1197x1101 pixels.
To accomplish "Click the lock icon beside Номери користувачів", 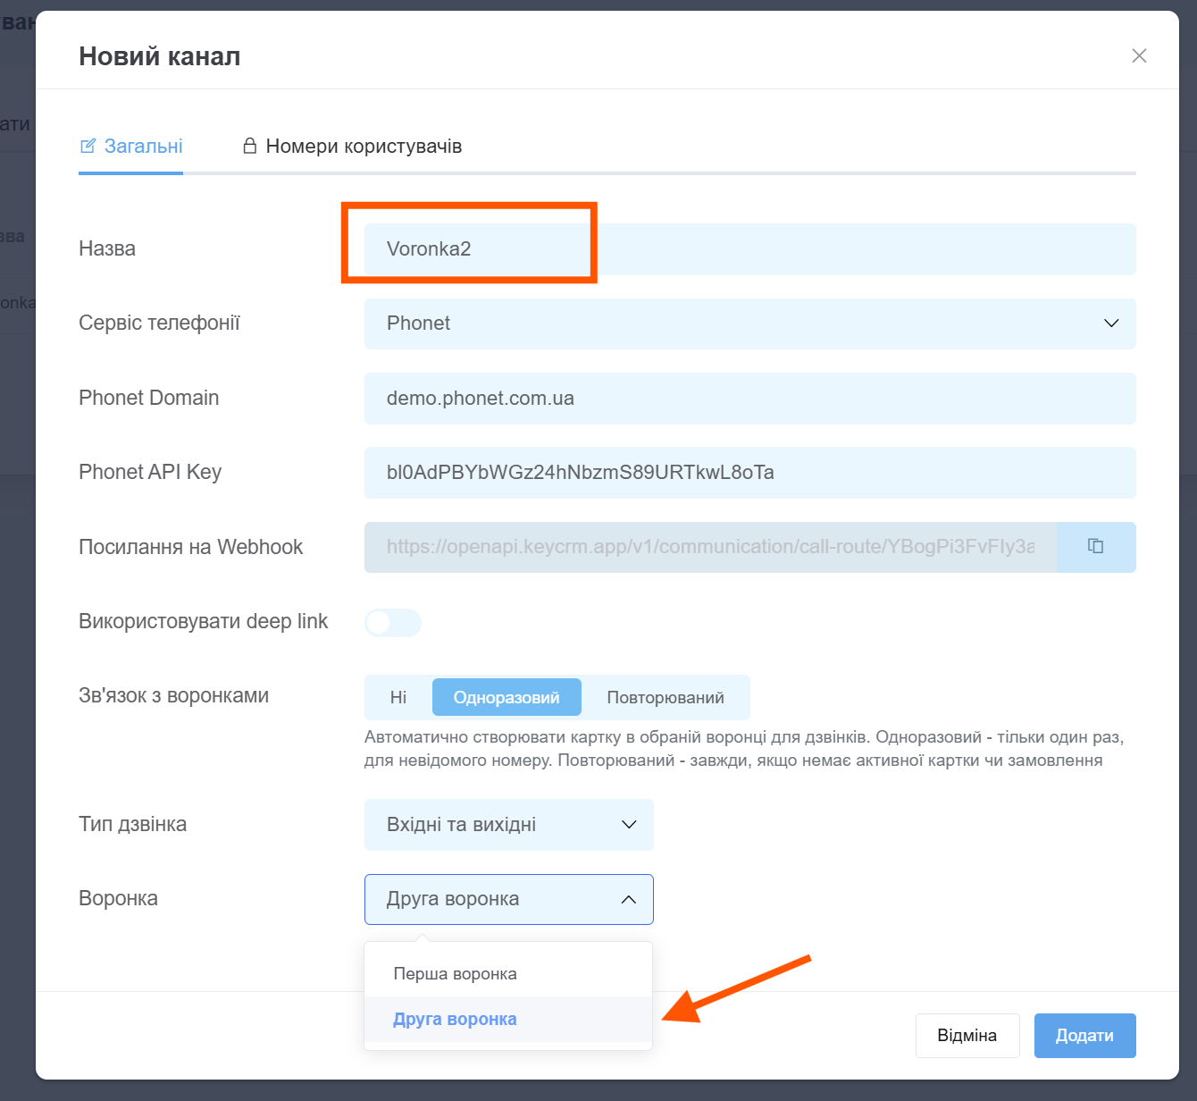I will coord(250,146).
